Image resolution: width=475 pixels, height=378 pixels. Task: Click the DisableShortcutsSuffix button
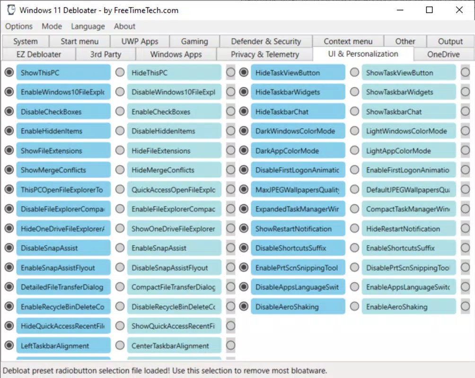[x=298, y=248]
